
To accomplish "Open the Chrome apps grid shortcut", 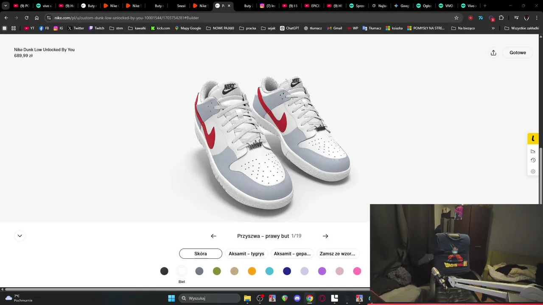I will tap(14, 28).
